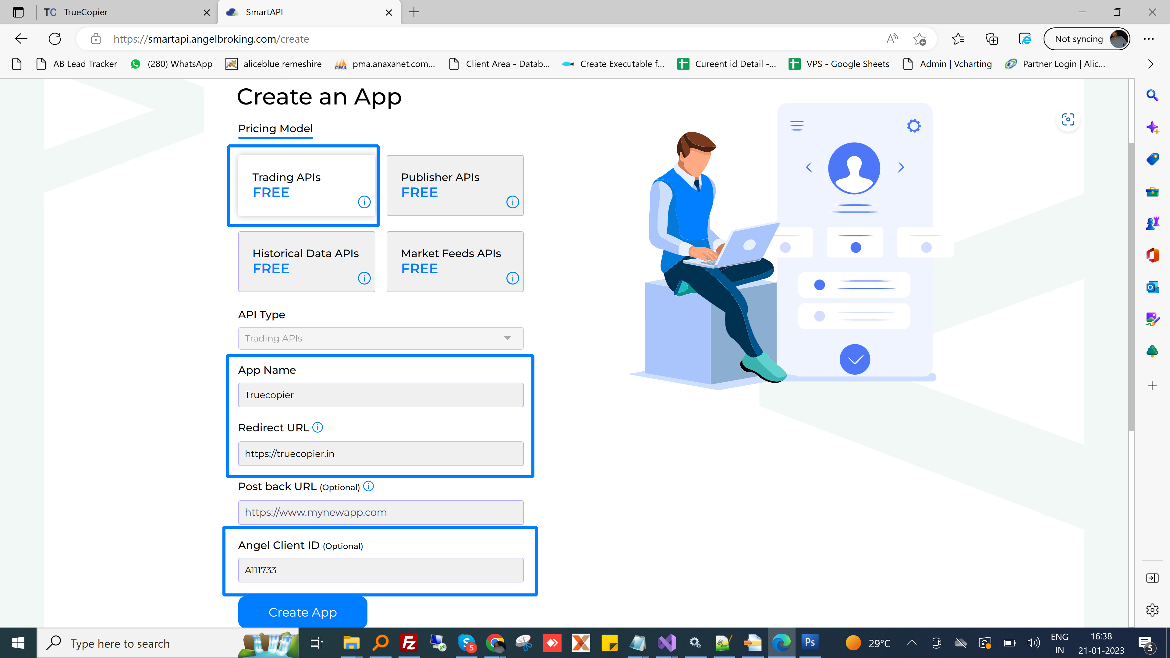Refresh the SmartAPI page
1170x658 pixels.
[x=55, y=39]
